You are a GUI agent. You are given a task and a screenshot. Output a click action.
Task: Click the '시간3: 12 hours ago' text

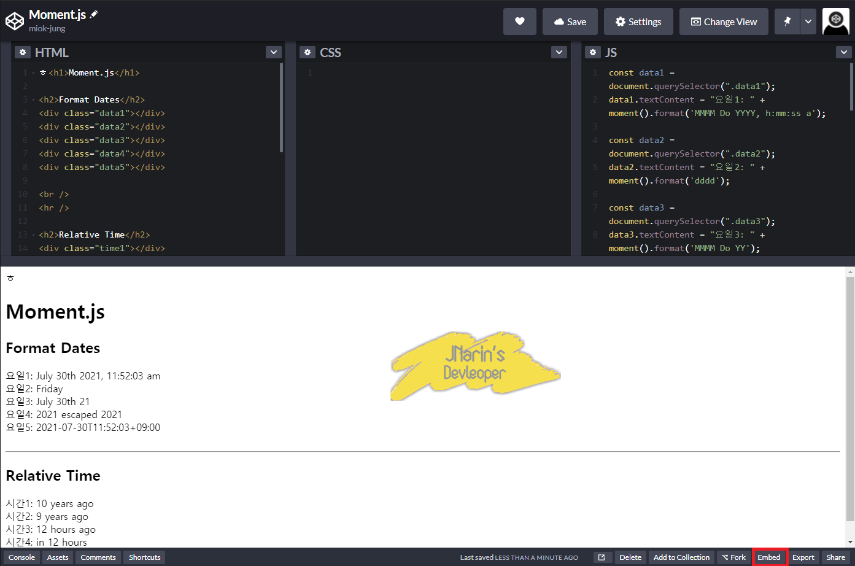coord(51,529)
